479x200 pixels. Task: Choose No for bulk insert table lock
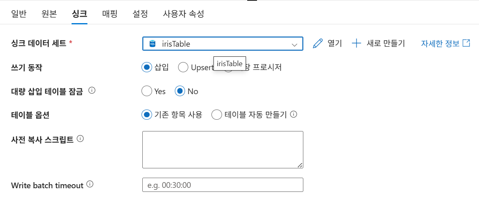pos(180,91)
